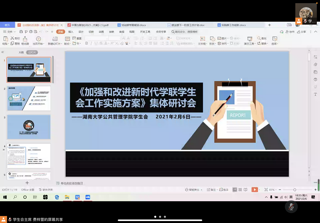This screenshot has height=223, width=320.
Task: Open the File (文件) menu dropdown
Action: coord(10,32)
